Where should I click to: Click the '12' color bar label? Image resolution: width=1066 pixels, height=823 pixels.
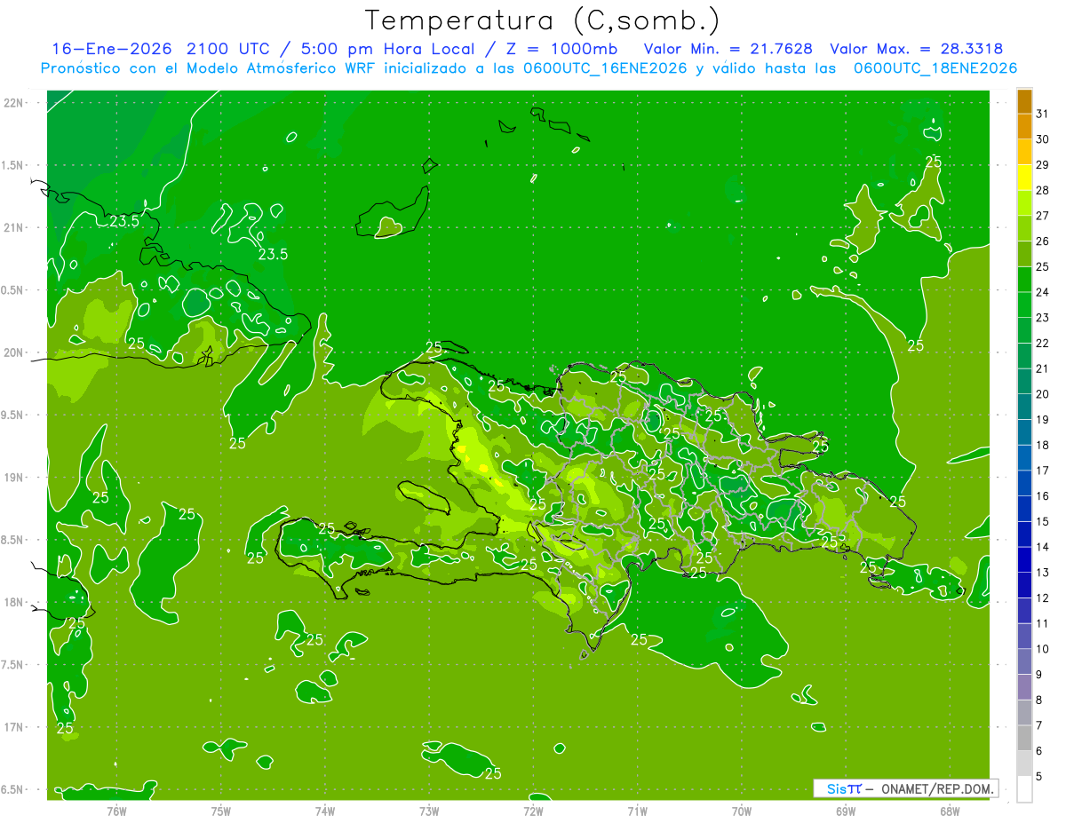tap(1042, 598)
